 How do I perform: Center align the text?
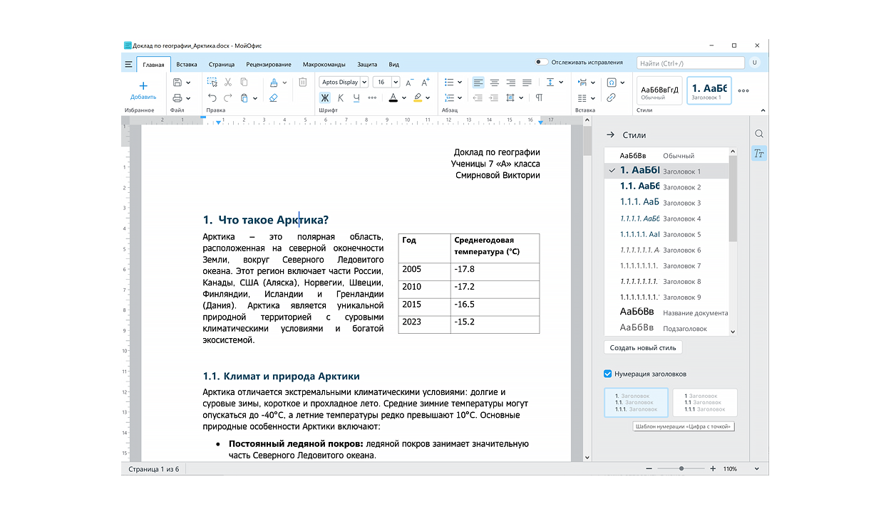(x=494, y=83)
